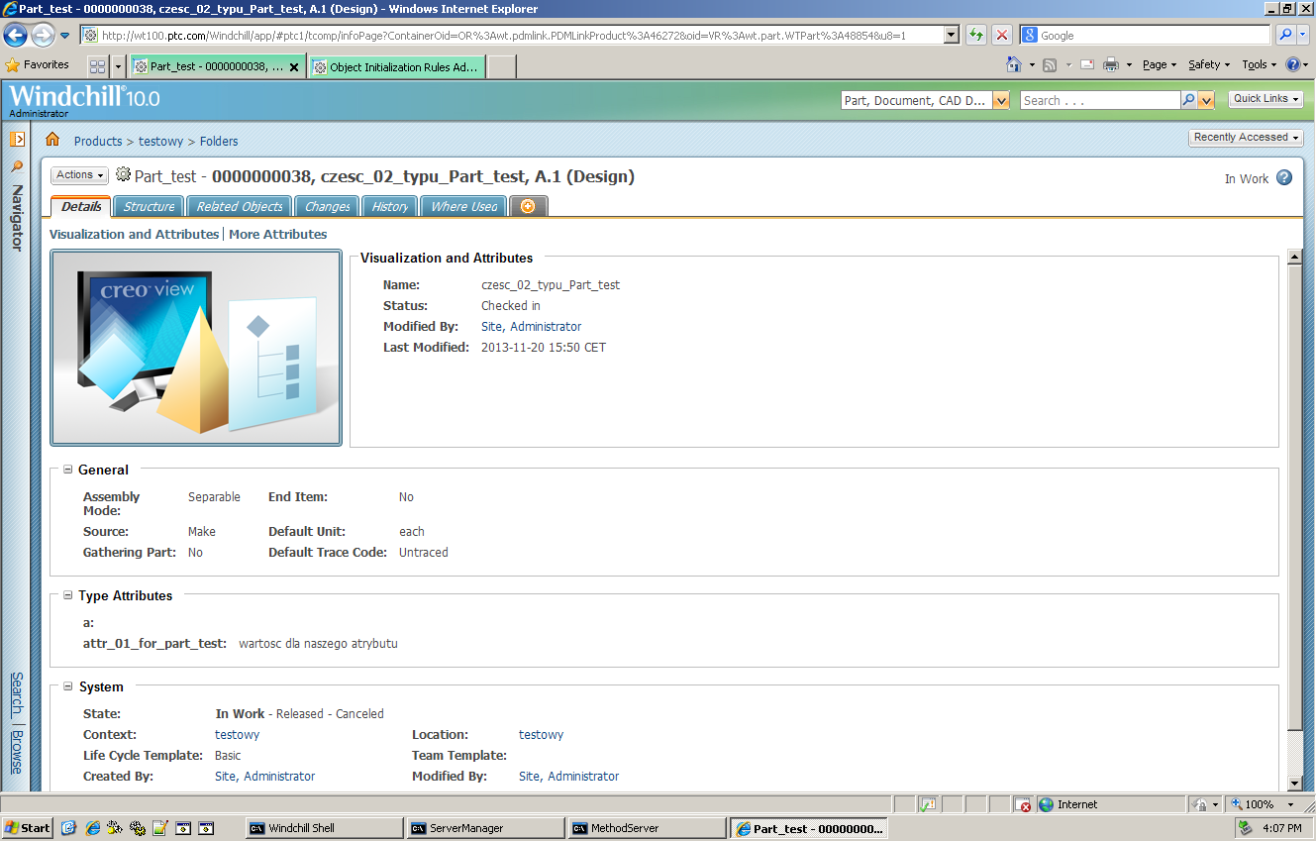Select the Details tab

click(x=81, y=206)
